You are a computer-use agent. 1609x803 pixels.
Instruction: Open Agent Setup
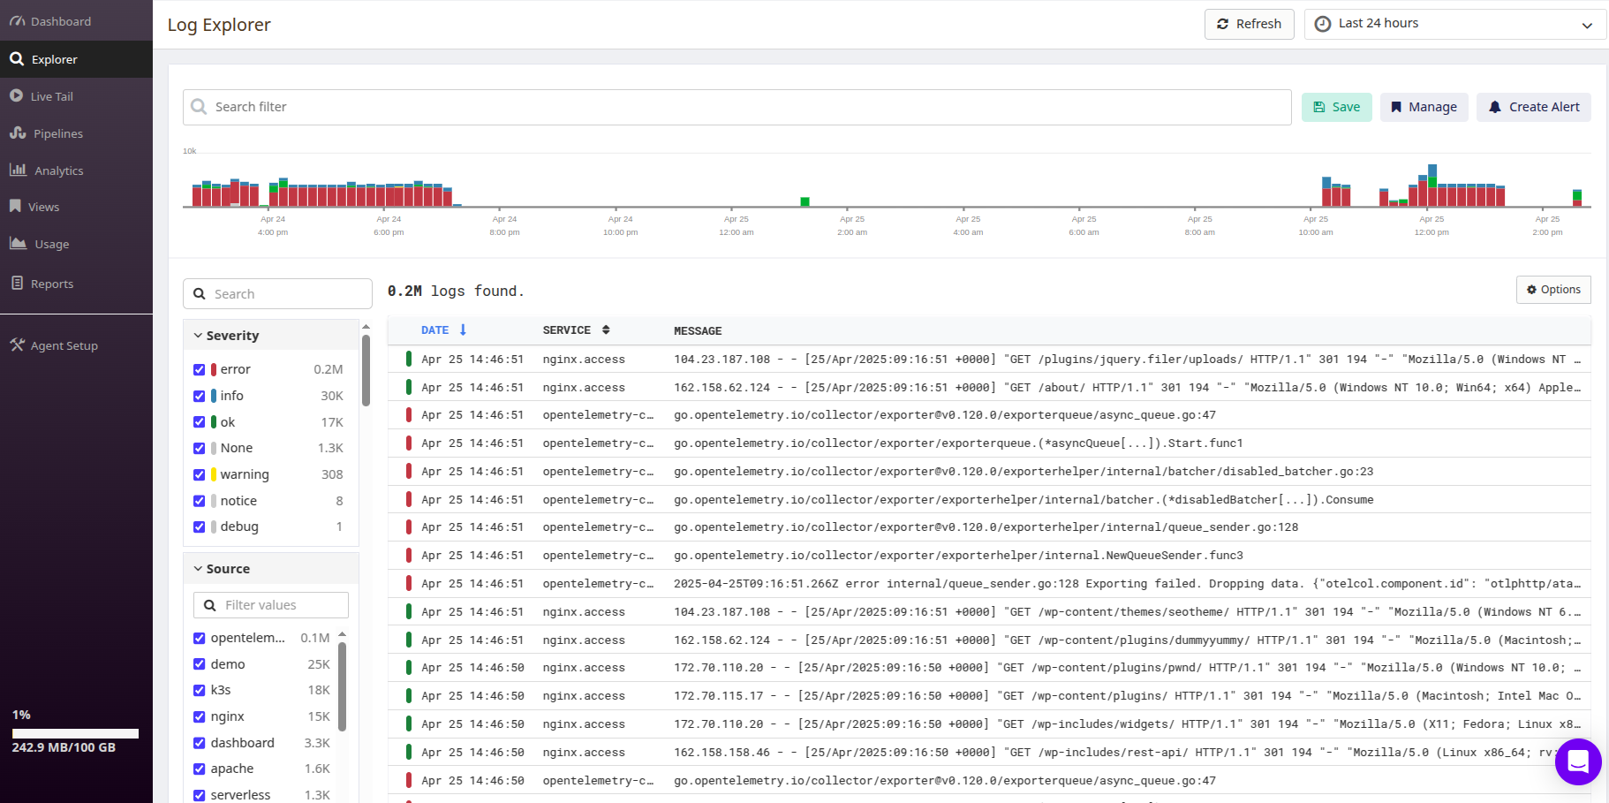coord(63,345)
